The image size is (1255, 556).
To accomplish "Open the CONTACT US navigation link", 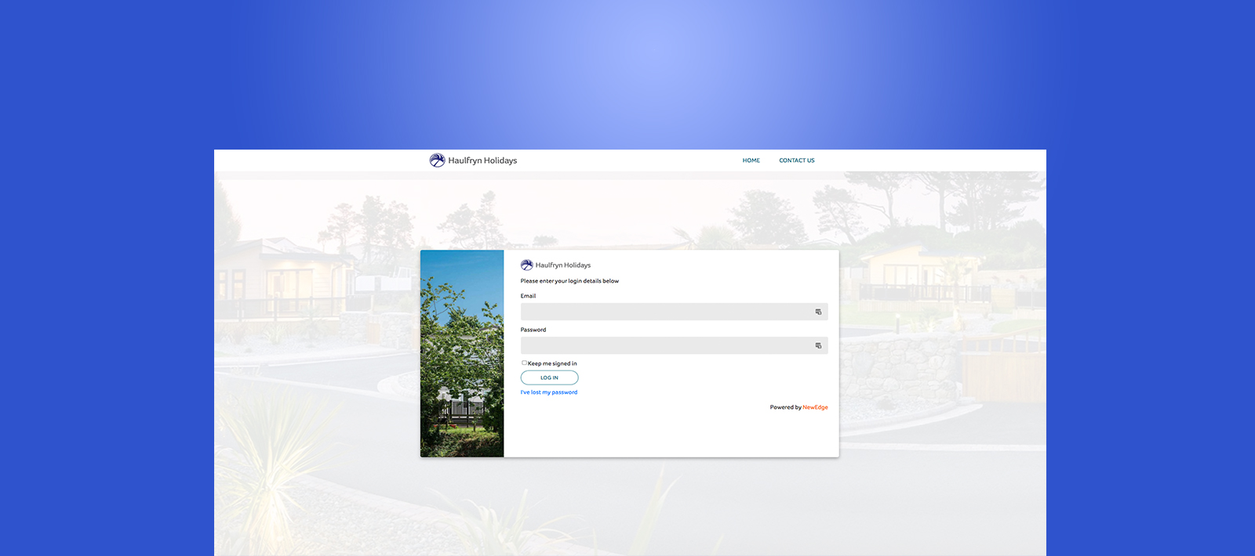I will [797, 161].
